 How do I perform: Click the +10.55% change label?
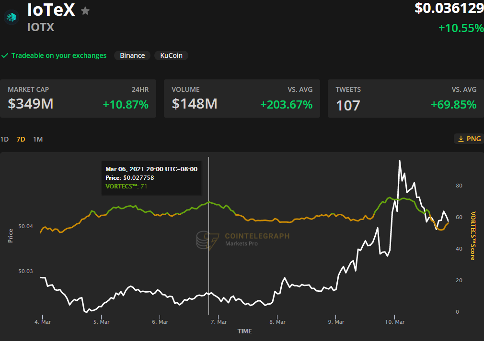pyautogui.click(x=461, y=28)
